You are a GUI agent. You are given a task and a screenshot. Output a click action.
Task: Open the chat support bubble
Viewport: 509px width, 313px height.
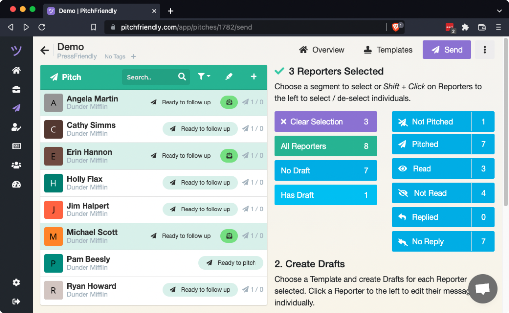pyautogui.click(x=483, y=289)
